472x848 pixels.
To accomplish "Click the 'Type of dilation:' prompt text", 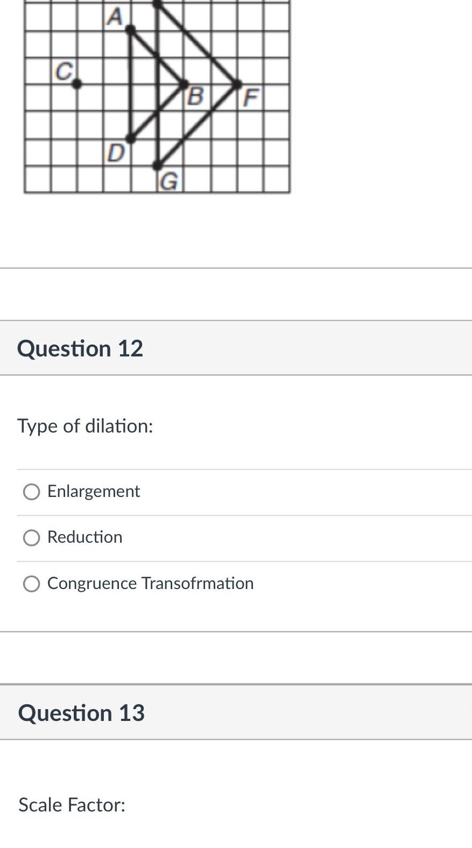I will click(x=86, y=426).
